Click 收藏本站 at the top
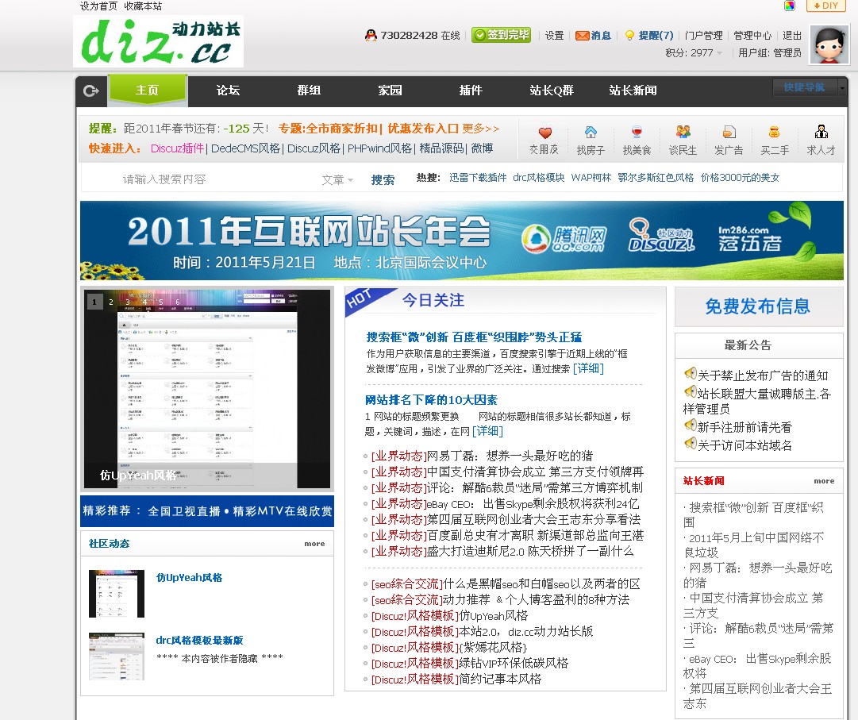The image size is (858, 720). pos(143,6)
